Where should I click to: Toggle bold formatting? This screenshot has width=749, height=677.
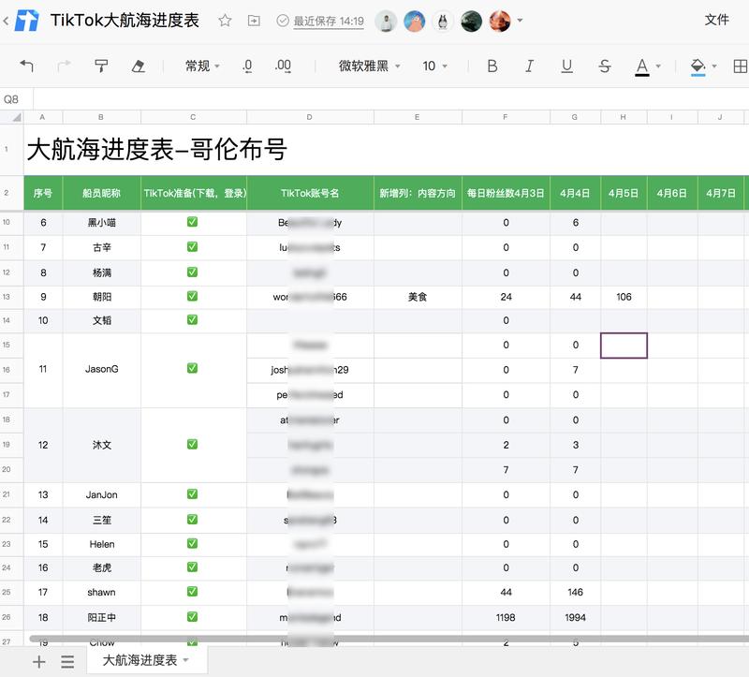point(492,66)
